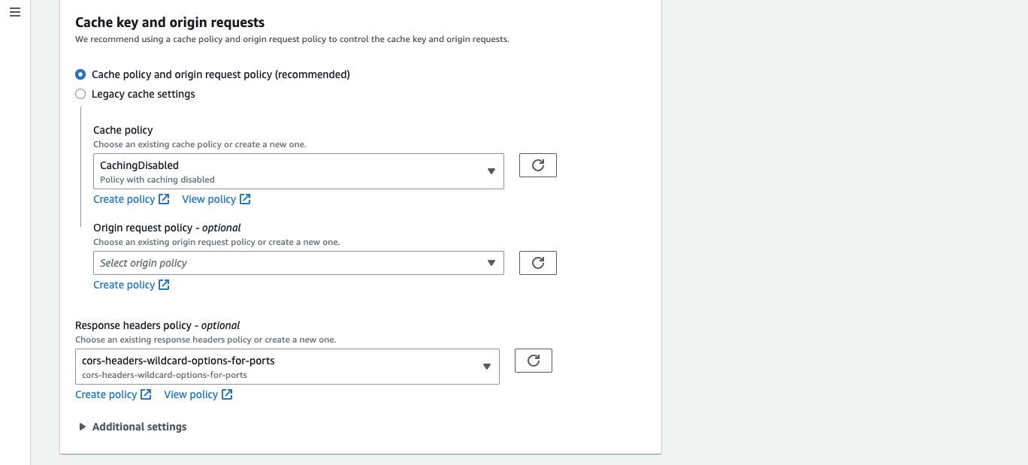Refresh the Cache policy list
Screen dimensions: 1028x465
tap(537, 165)
